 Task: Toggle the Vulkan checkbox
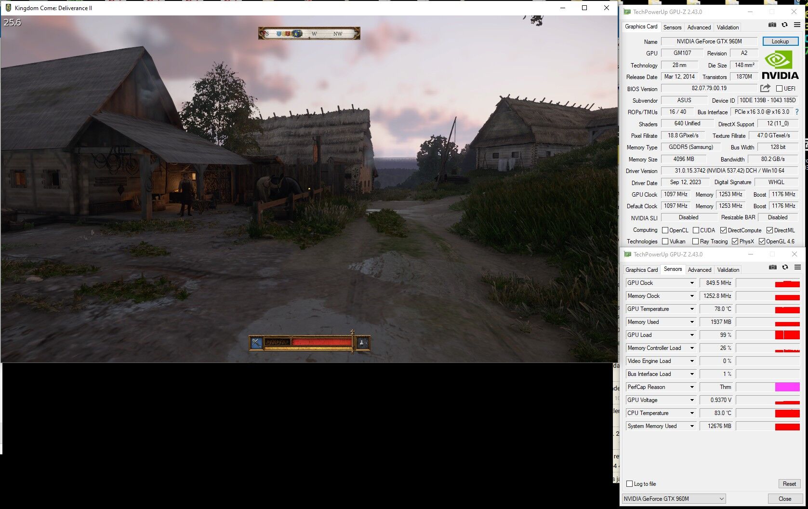pyautogui.click(x=665, y=241)
